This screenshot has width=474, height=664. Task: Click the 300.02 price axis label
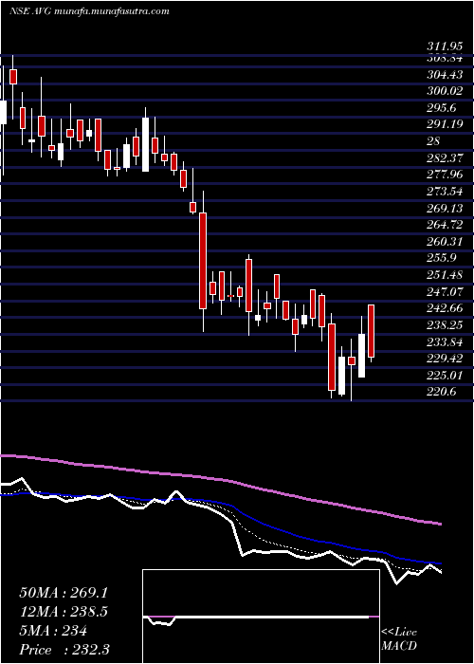tap(445, 91)
